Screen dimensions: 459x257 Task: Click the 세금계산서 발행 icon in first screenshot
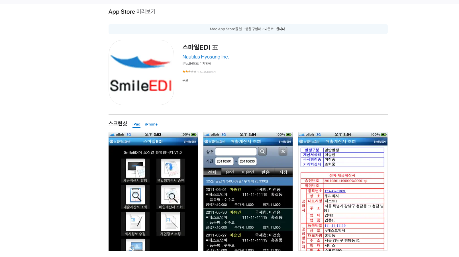tap(135, 171)
